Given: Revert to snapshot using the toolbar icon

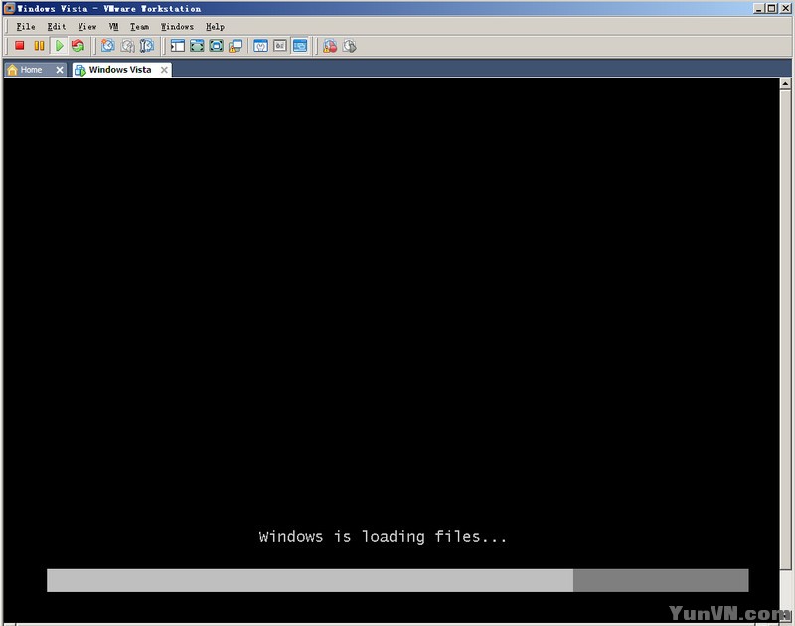Looking at the screenshot, I should coord(127,46).
